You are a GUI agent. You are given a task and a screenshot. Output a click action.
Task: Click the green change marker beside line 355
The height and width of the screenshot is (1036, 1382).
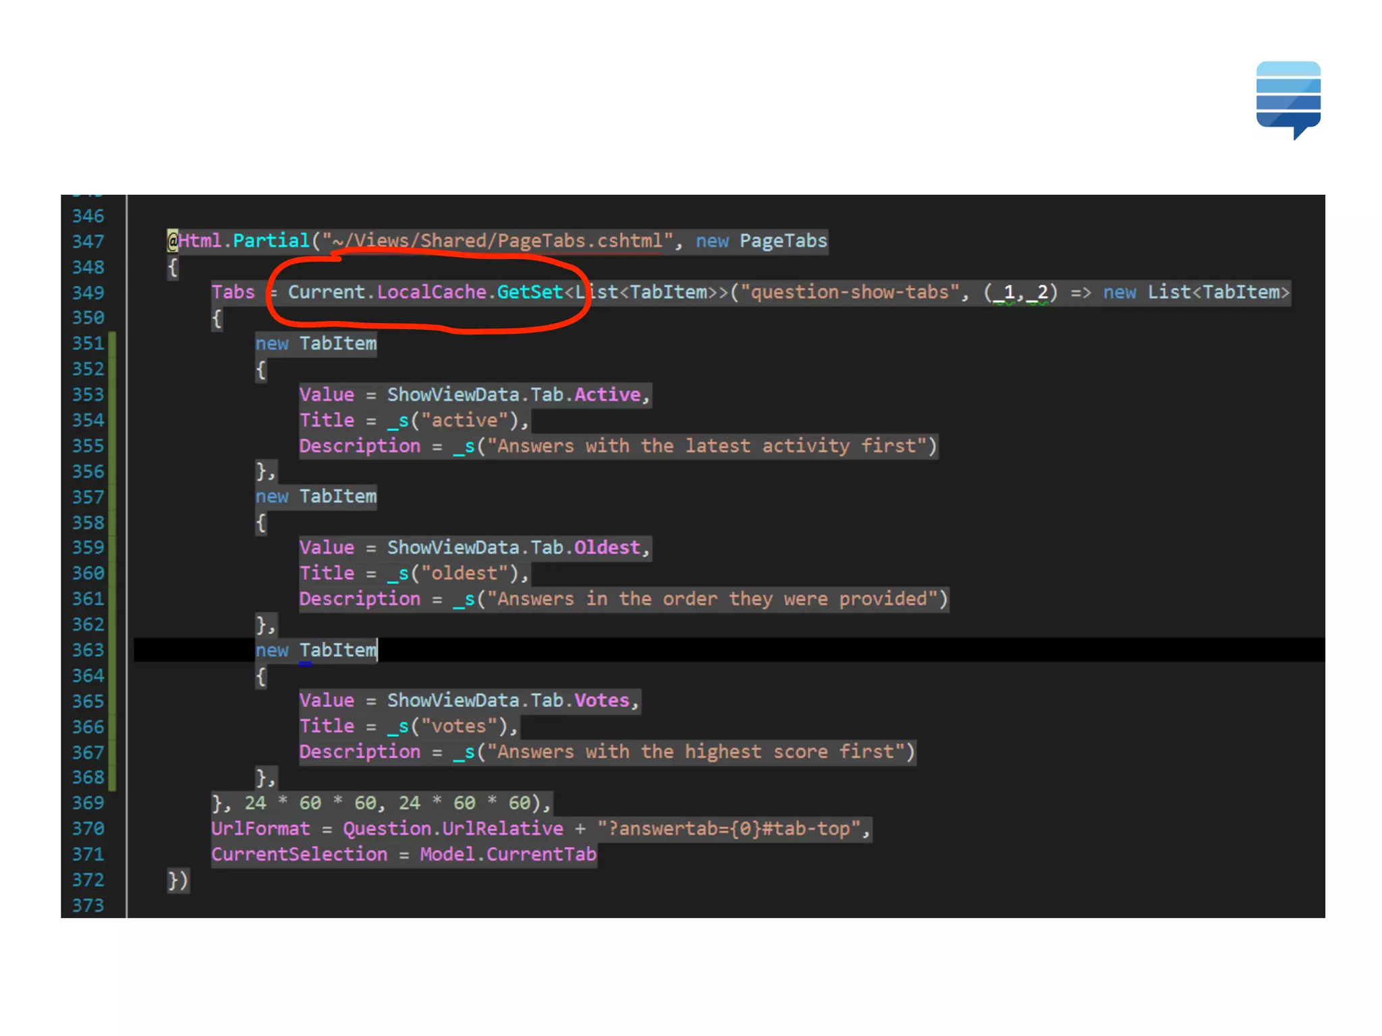[x=112, y=446]
